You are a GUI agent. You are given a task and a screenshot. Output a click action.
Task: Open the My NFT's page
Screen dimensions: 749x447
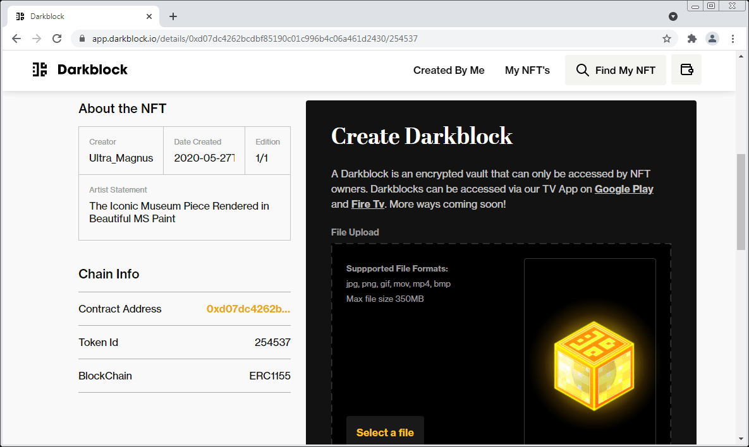coord(527,70)
